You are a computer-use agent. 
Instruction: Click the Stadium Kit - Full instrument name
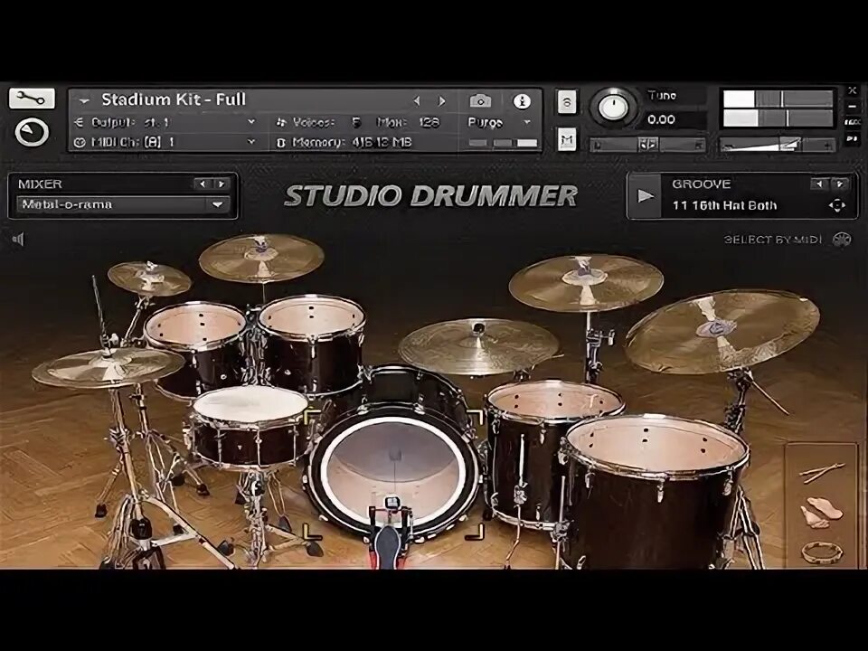point(174,99)
